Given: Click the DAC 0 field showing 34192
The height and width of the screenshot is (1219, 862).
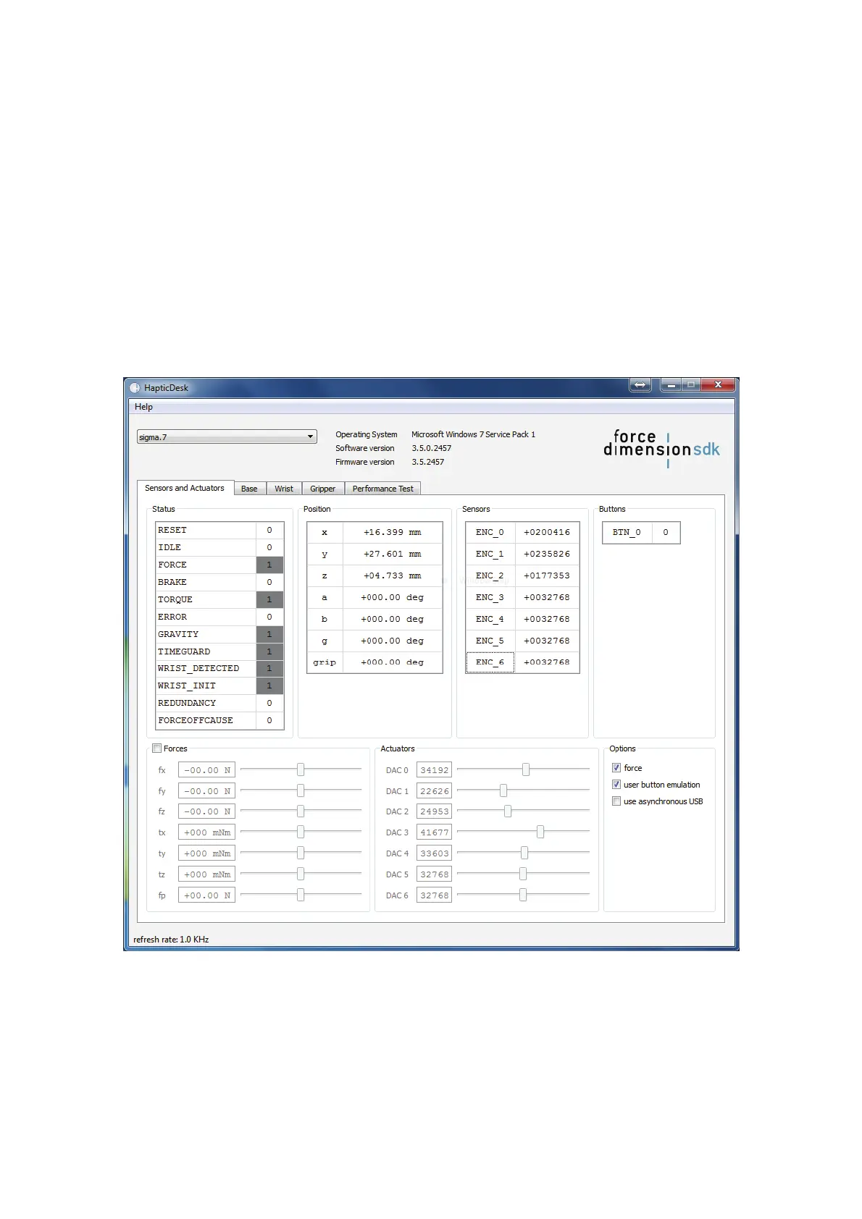Looking at the screenshot, I should pos(435,770).
